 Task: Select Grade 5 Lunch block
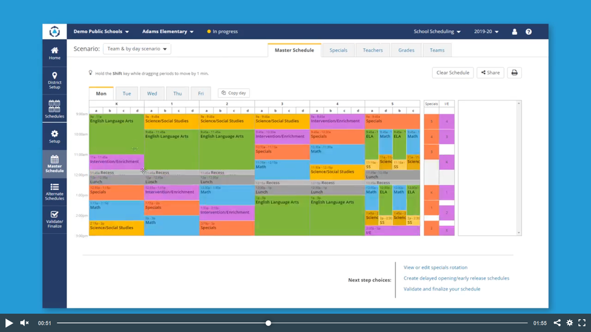click(x=392, y=175)
